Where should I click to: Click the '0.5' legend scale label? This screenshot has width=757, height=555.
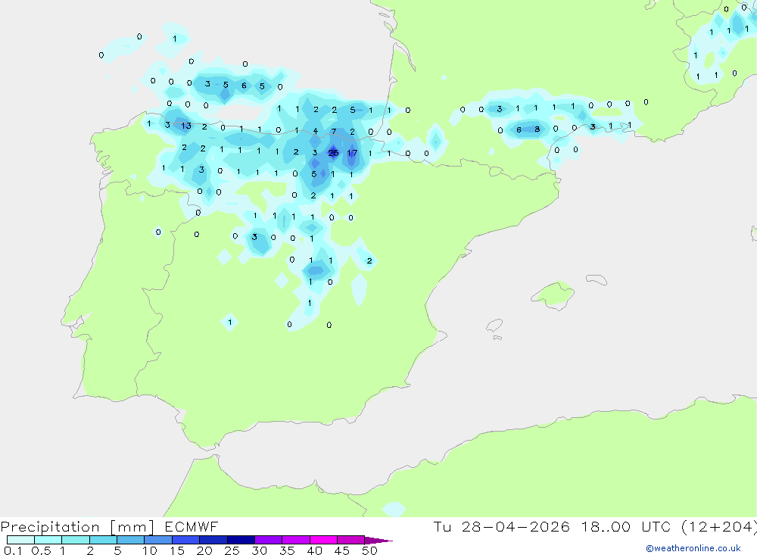click(41, 550)
